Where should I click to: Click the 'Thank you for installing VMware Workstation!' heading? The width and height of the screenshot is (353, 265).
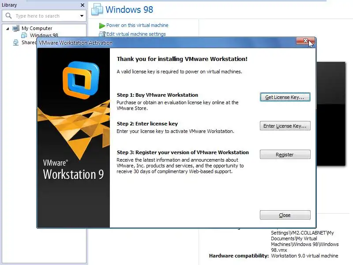[x=182, y=59]
